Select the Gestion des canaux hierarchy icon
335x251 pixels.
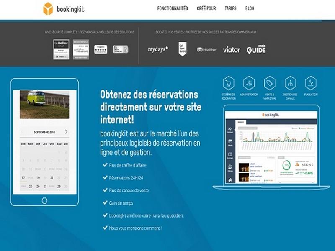[290, 83]
